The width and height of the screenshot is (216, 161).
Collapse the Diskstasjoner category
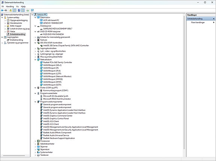[x=35, y=26]
